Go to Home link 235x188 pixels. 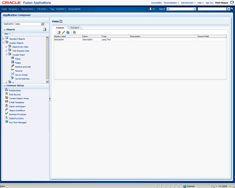(4, 9)
